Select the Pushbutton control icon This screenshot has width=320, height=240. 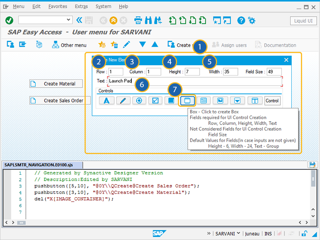[171, 100]
